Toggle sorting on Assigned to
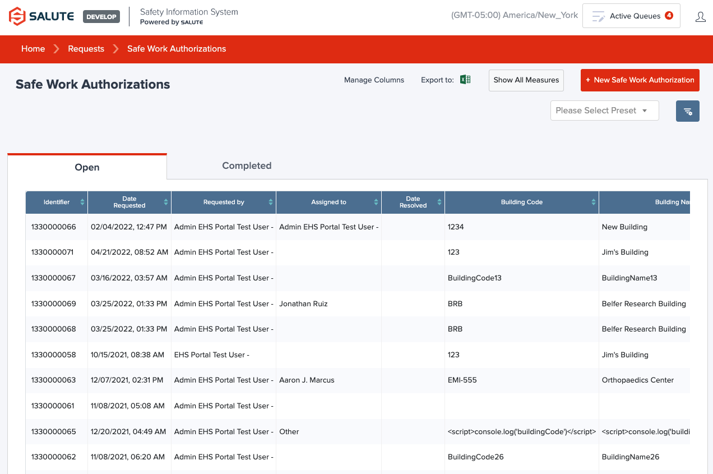 [x=376, y=202]
